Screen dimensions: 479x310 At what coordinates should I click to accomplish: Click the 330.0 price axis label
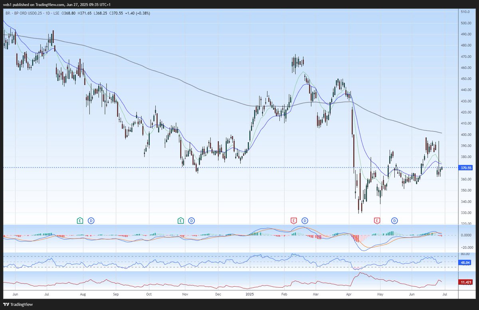(465, 213)
